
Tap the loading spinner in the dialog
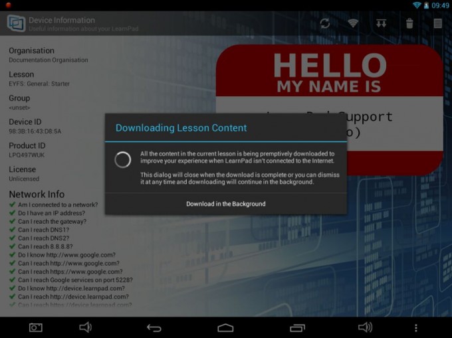(122, 160)
